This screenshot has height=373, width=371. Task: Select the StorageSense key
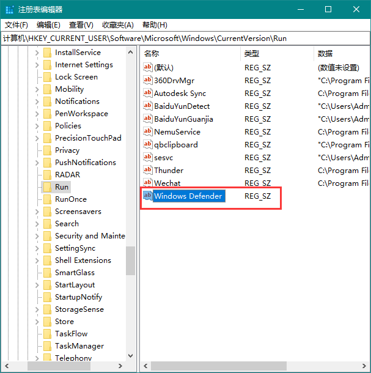point(79,309)
